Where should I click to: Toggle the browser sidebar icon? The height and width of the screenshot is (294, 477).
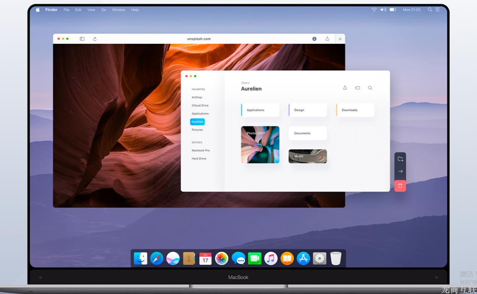[x=82, y=39]
